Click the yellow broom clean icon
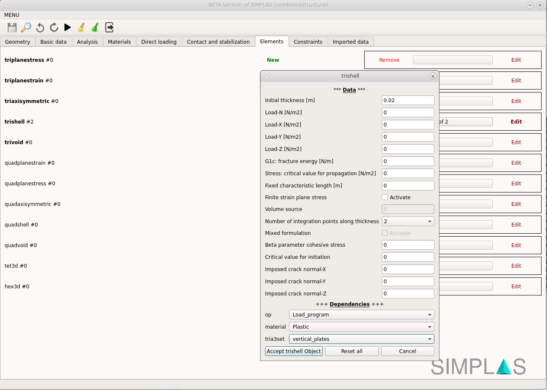 82,27
